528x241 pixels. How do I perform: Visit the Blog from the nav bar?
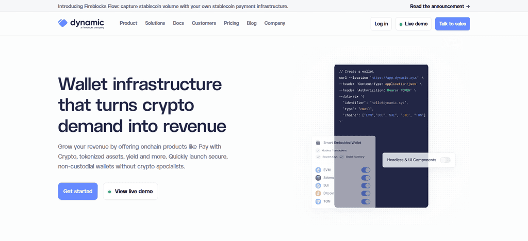(252, 23)
